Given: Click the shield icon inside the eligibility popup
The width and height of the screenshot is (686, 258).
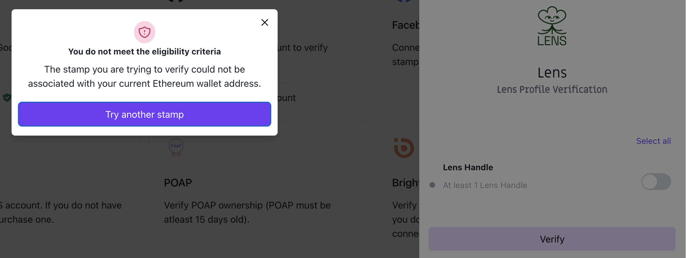Looking at the screenshot, I should [x=145, y=32].
